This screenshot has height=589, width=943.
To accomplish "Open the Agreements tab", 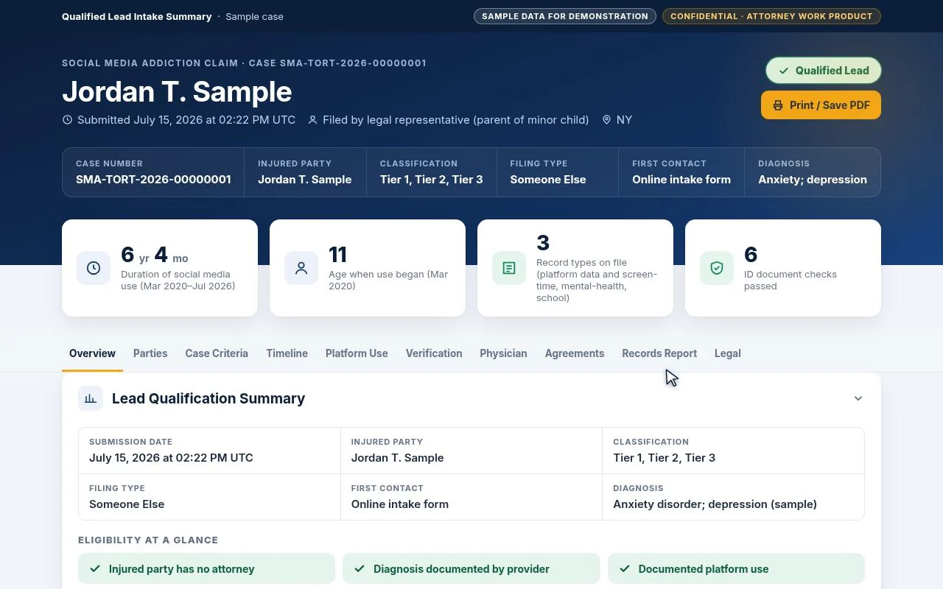I will [x=575, y=353].
